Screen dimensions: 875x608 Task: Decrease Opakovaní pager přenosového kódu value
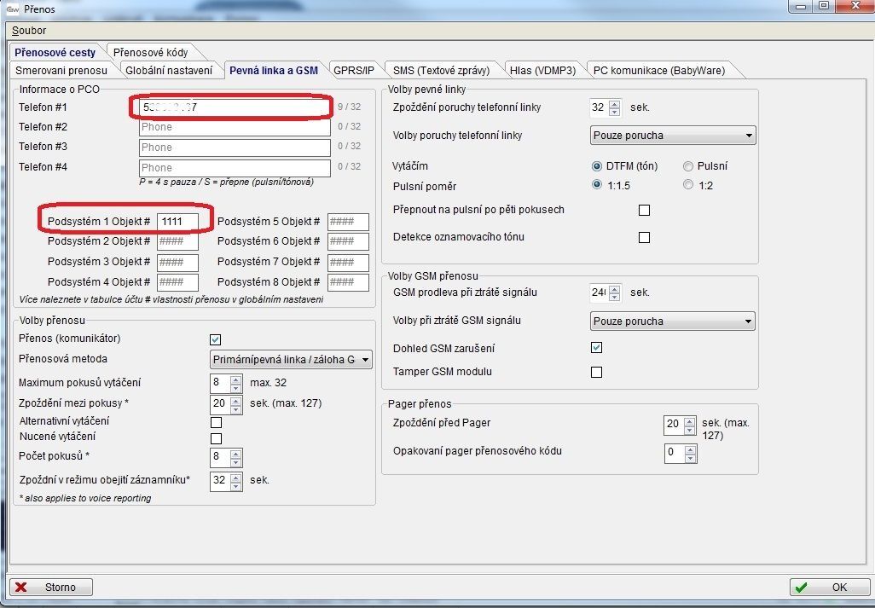click(690, 456)
